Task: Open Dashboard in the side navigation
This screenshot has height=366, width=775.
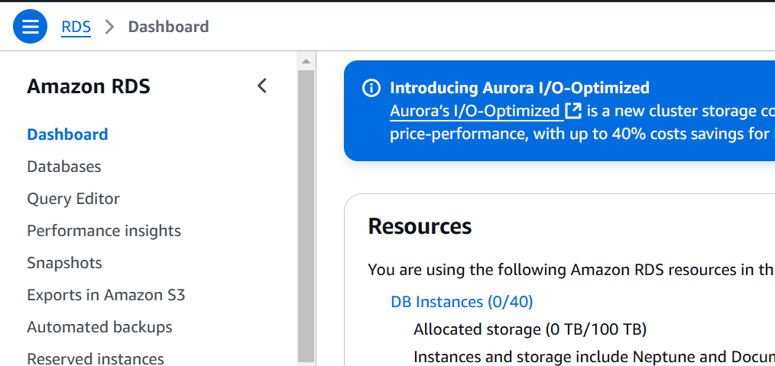Action: coord(68,134)
